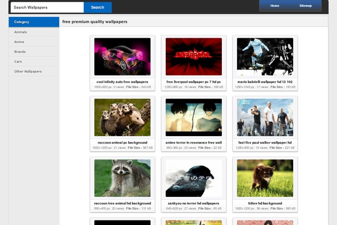Click the 'cool infinity auto free wallpapers' title
Screen dimensions: 337x225
pos(122,82)
